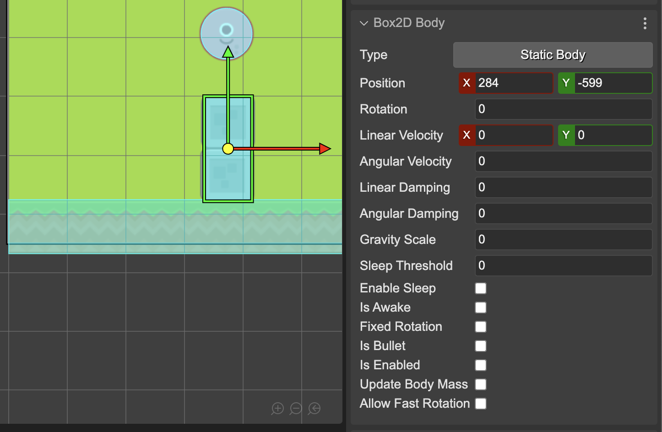Image resolution: width=662 pixels, height=432 pixels.
Task: Click the Rotation value field
Action: [x=564, y=109]
